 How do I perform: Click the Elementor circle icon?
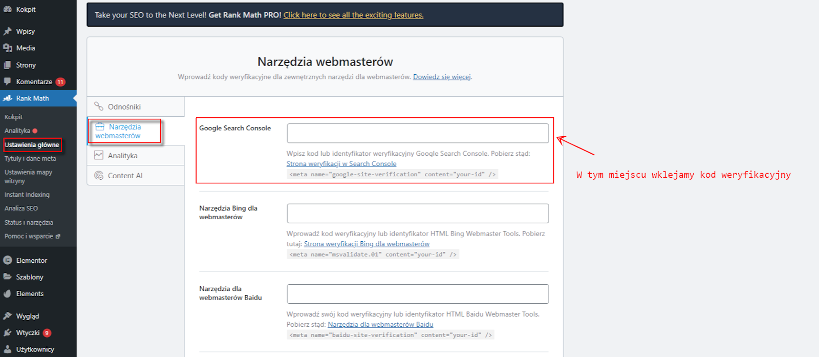7,260
